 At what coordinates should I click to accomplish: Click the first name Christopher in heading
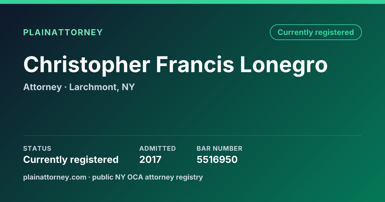87,65
